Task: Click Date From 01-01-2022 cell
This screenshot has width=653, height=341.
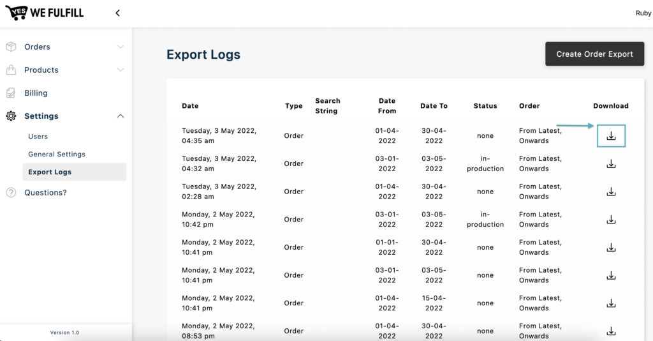Action: click(387, 247)
